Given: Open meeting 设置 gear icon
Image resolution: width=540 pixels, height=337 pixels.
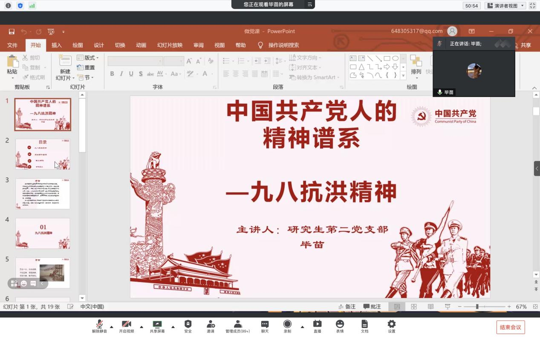Looking at the screenshot, I should [x=391, y=326].
